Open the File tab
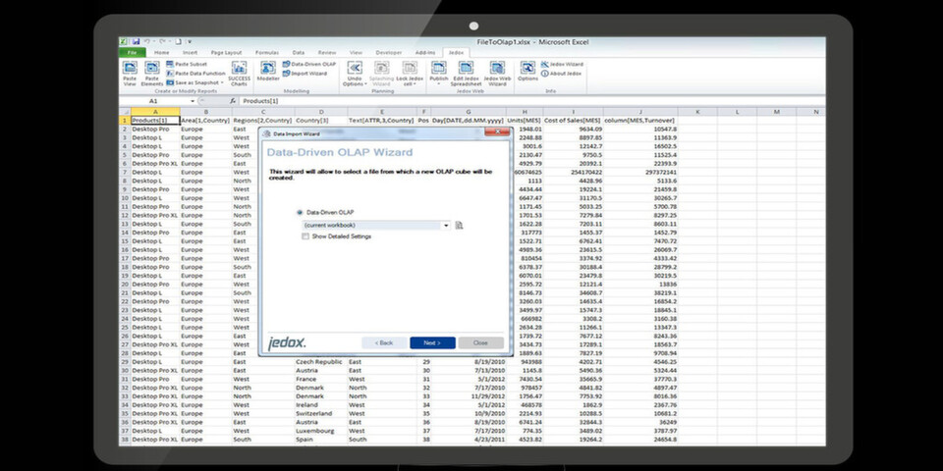Viewport: 943px width, 471px height. (x=133, y=52)
